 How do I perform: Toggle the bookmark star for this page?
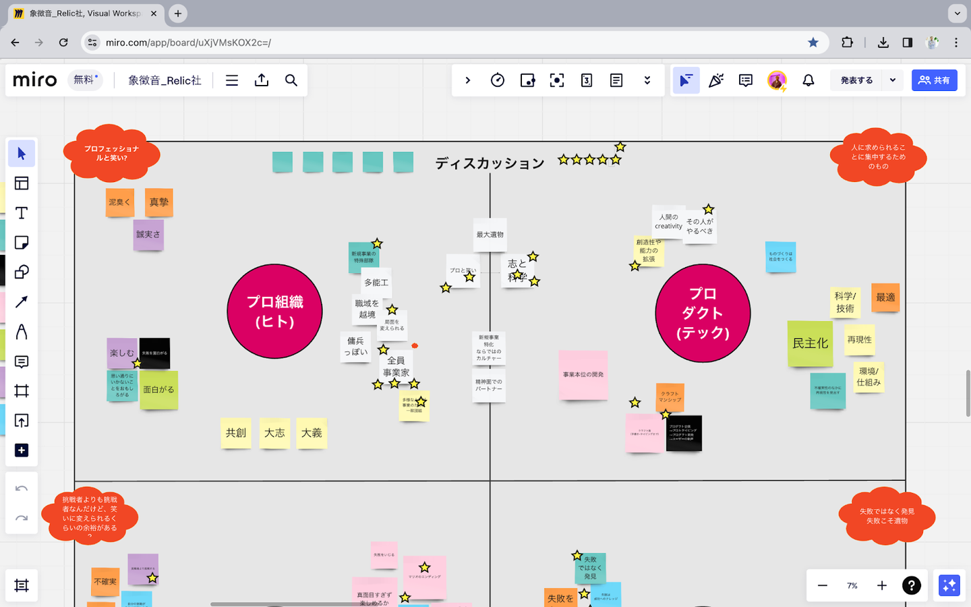pos(813,42)
